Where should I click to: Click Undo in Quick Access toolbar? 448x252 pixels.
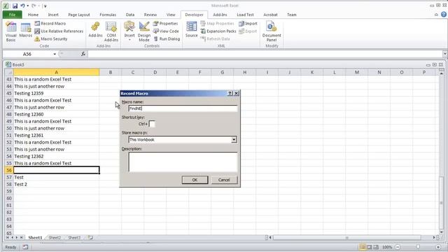click(22, 6)
